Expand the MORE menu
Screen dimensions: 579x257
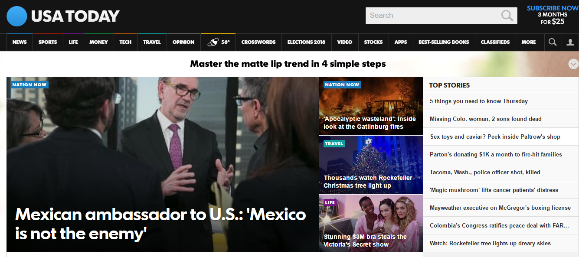tap(529, 42)
